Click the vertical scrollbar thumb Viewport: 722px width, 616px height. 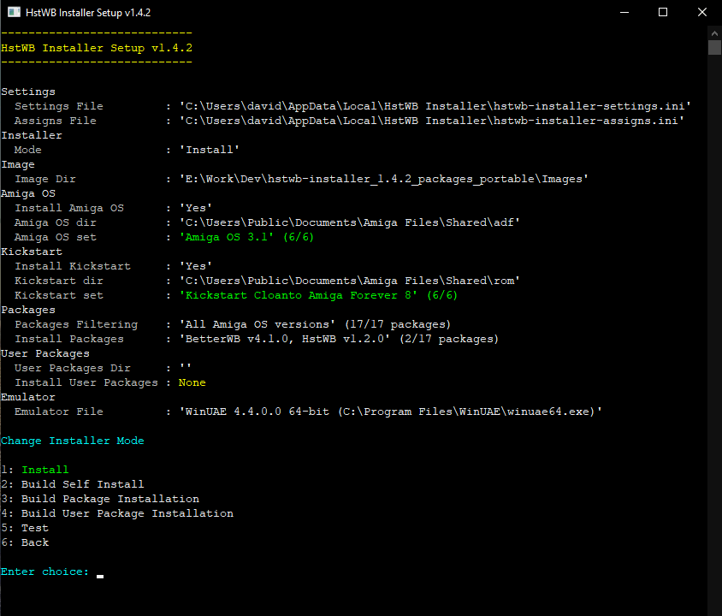pyautogui.click(x=714, y=48)
